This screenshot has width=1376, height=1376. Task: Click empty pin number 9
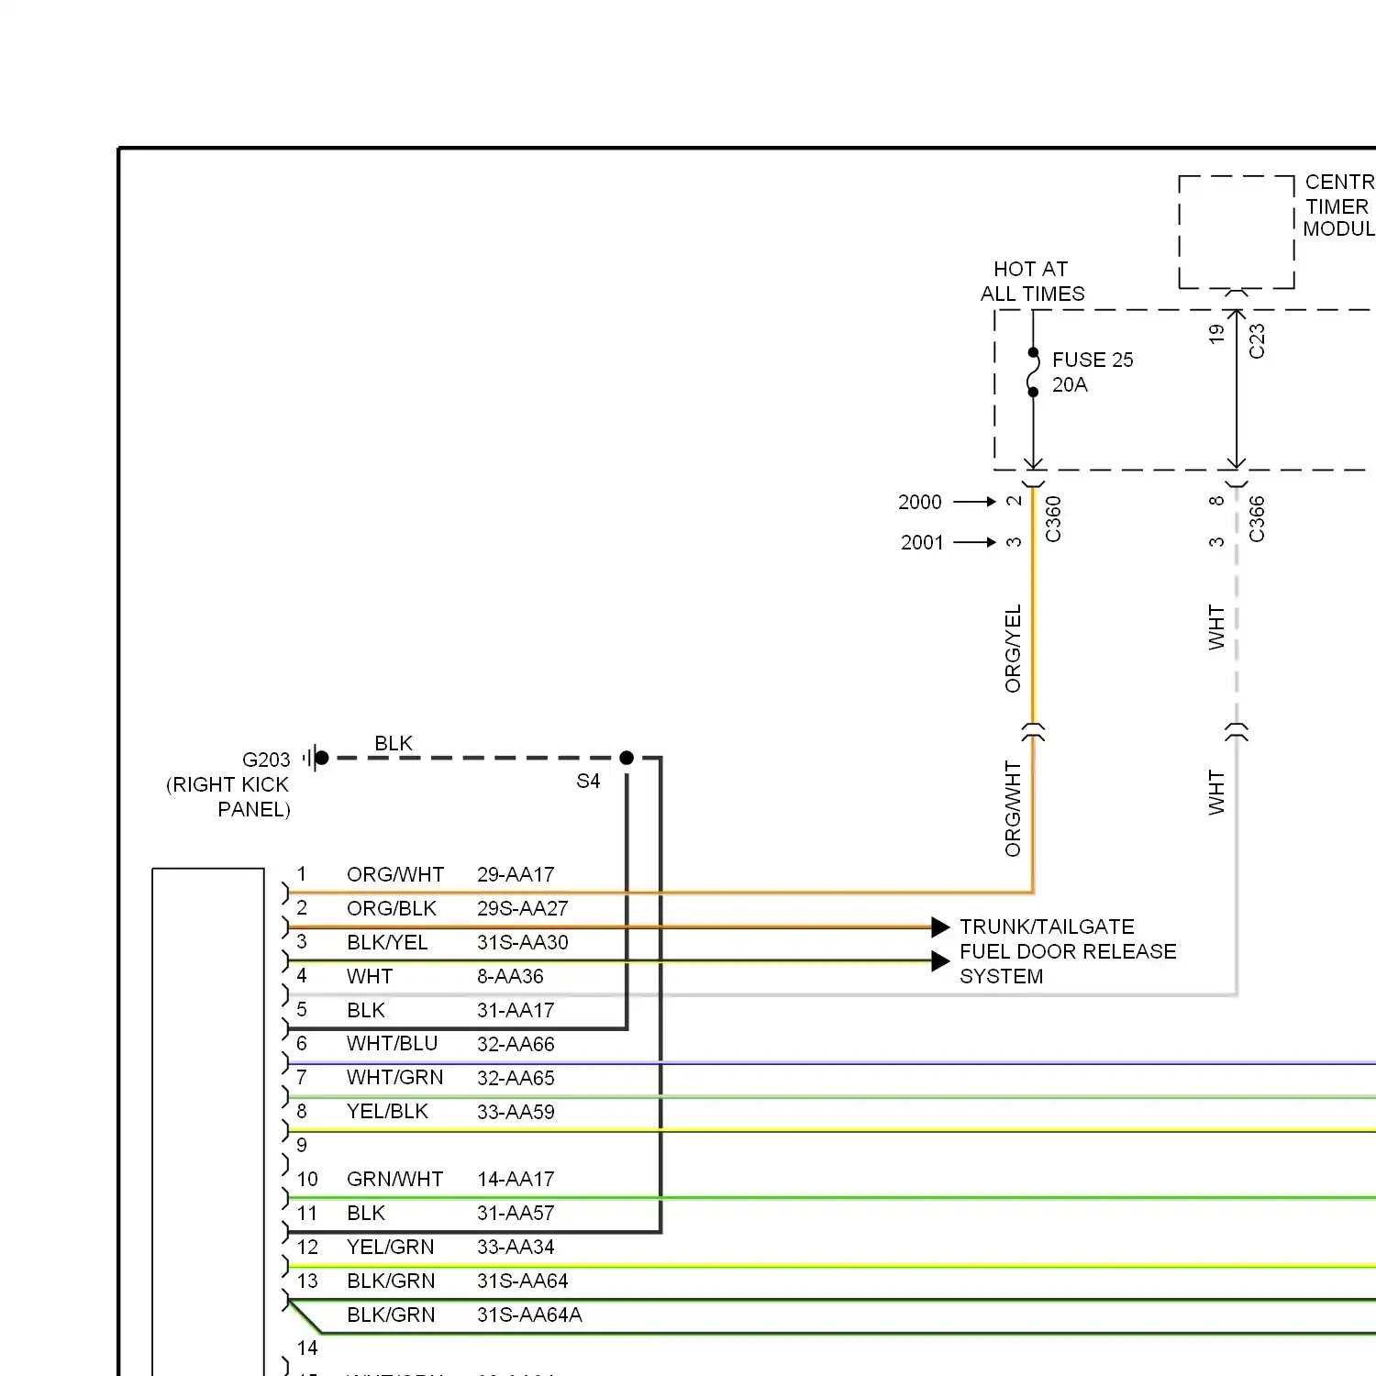tap(302, 1145)
